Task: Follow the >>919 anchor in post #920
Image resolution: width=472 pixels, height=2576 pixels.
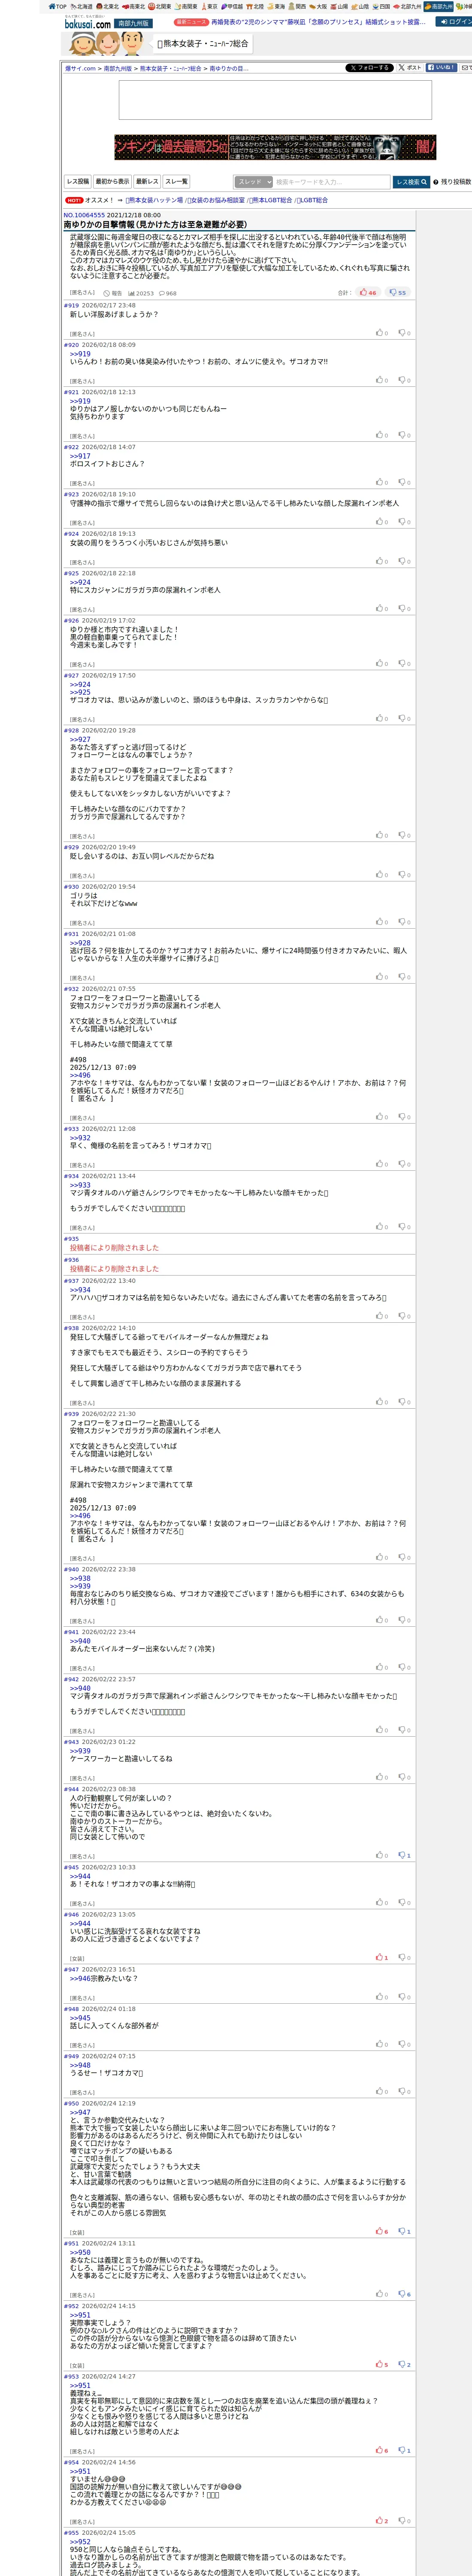Action: tap(80, 354)
